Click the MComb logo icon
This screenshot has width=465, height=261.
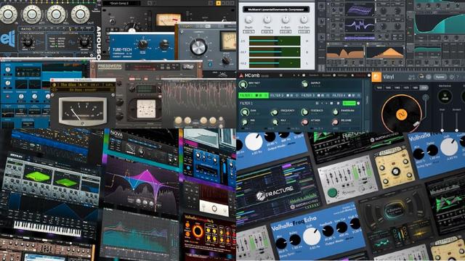[x=241, y=75]
